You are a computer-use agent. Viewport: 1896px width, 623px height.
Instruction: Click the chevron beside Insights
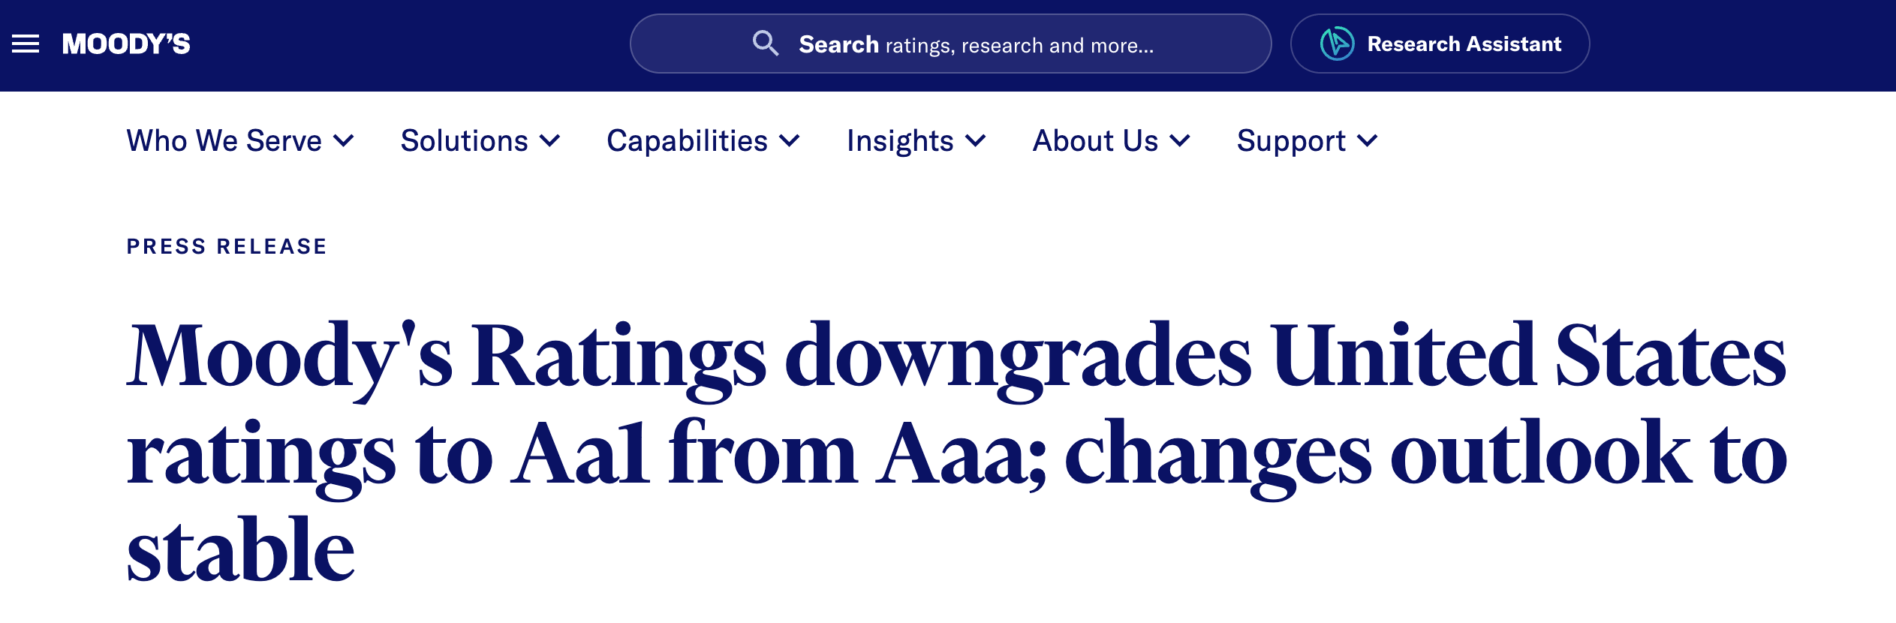(976, 141)
